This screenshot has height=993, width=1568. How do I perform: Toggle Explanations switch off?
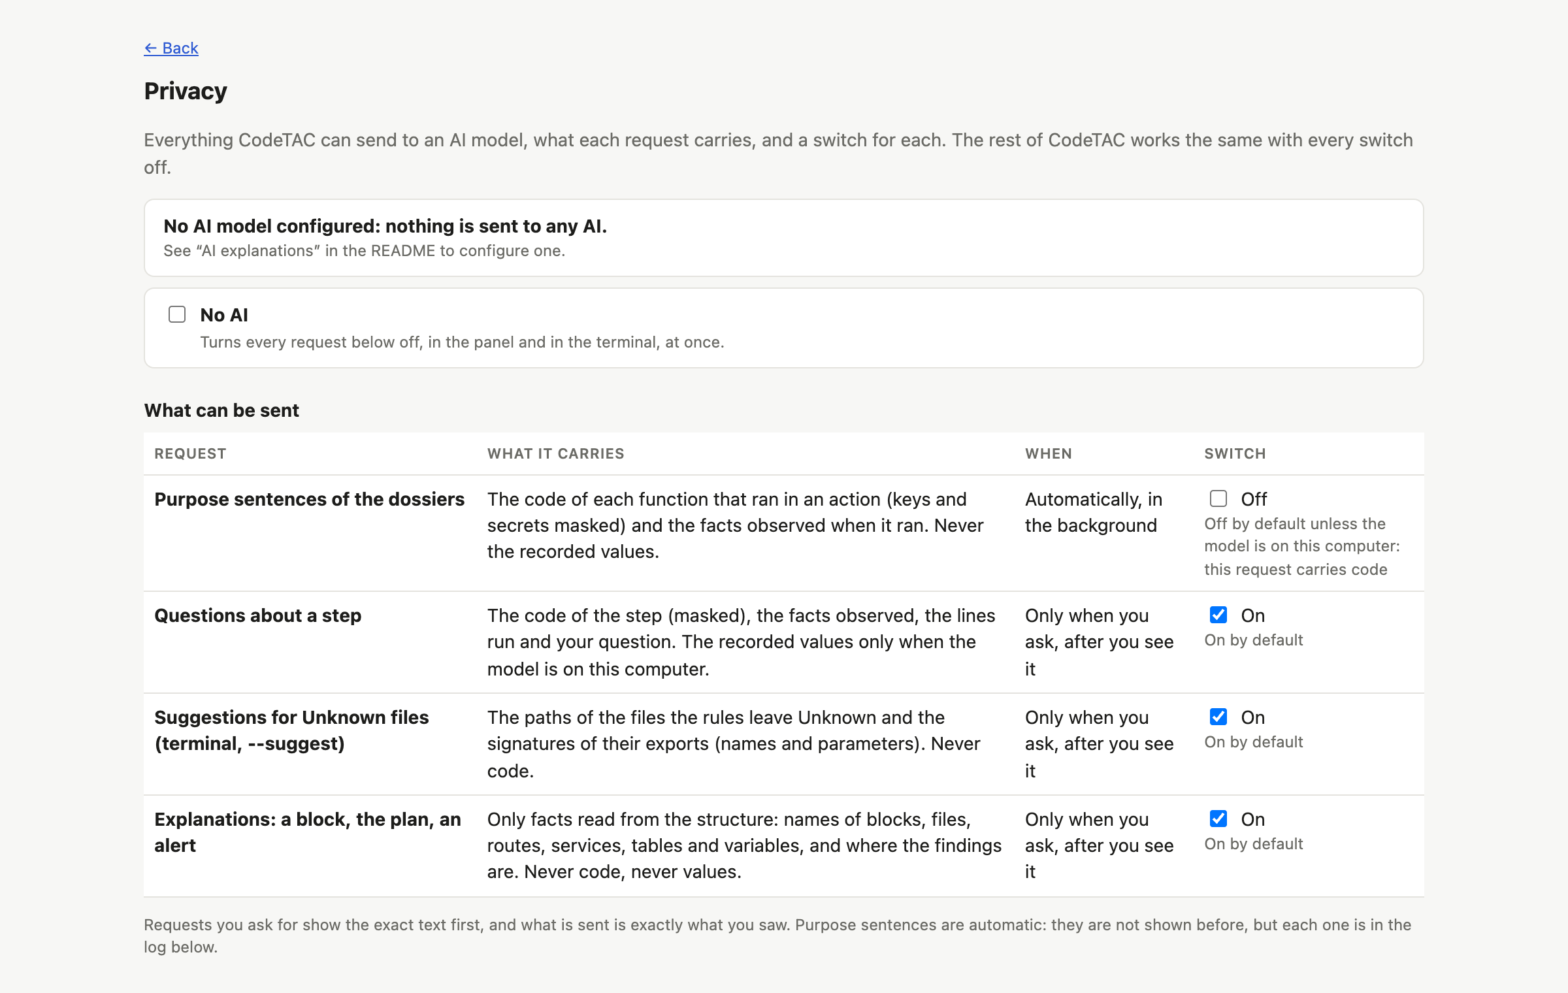(x=1218, y=819)
